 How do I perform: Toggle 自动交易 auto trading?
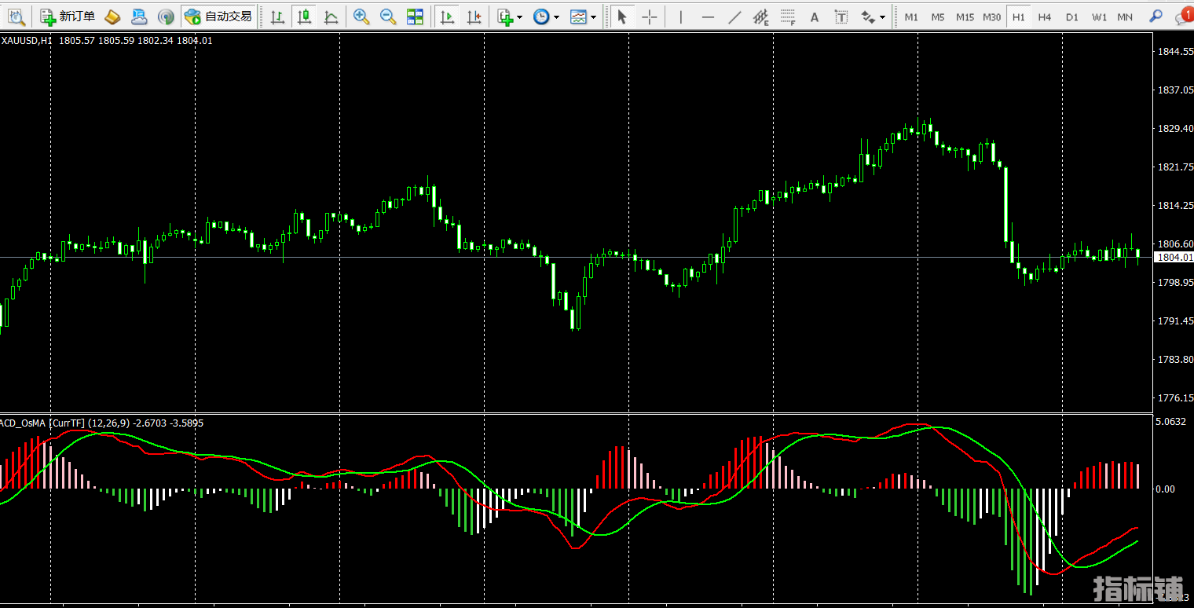pos(218,16)
